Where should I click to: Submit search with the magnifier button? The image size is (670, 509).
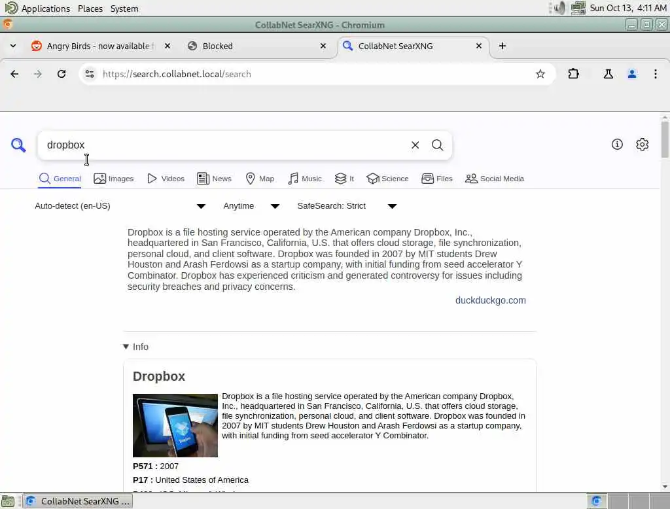pyautogui.click(x=437, y=145)
